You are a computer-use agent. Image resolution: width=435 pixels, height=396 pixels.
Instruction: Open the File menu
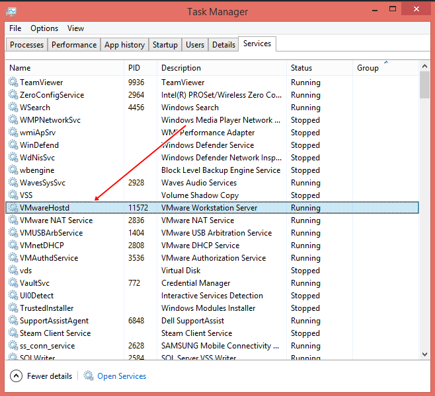point(15,28)
